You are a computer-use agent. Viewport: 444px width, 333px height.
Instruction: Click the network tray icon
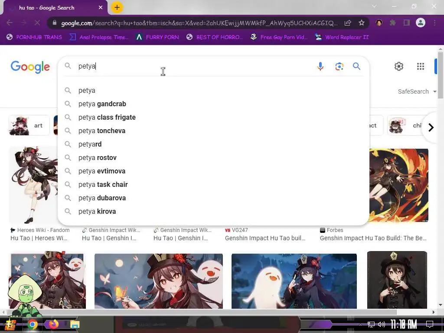(371, 324)
